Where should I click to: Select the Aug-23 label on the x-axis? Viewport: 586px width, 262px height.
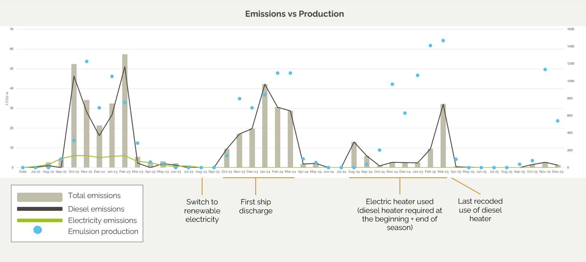pyautogui.click(x=201, y=172)
